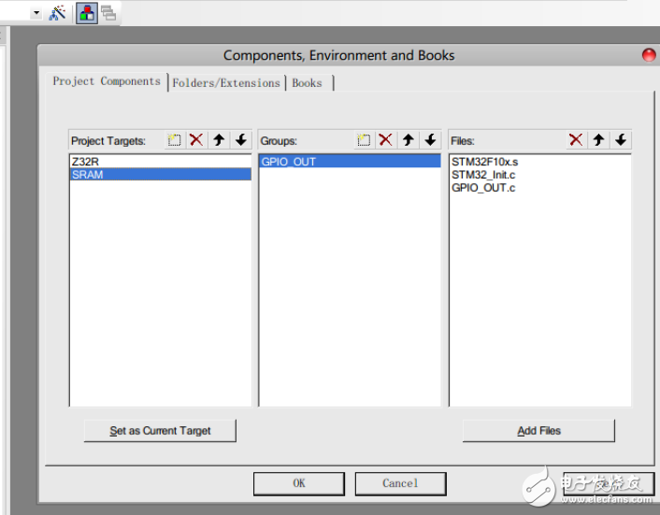Create new Group icon
660x515 pixels.
point(364,139)
